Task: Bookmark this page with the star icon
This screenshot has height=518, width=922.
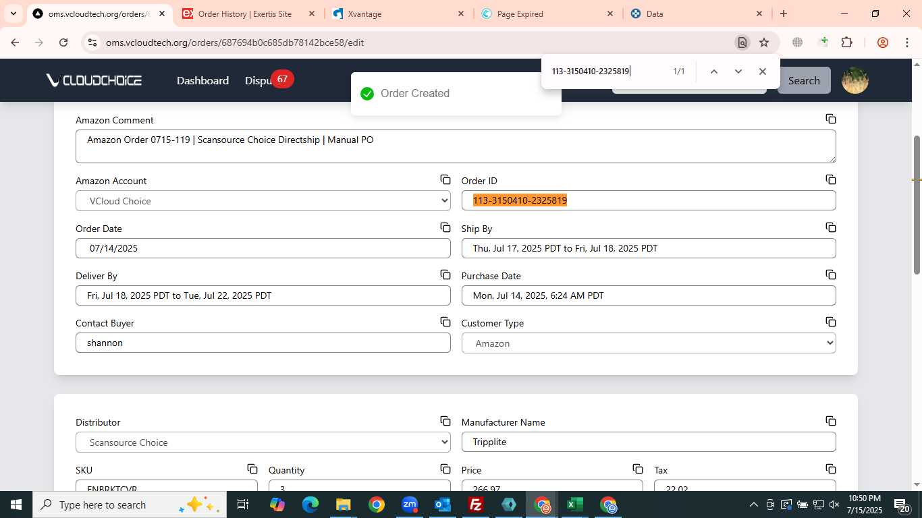Action: pyautogui.click(x=764, y=42)
